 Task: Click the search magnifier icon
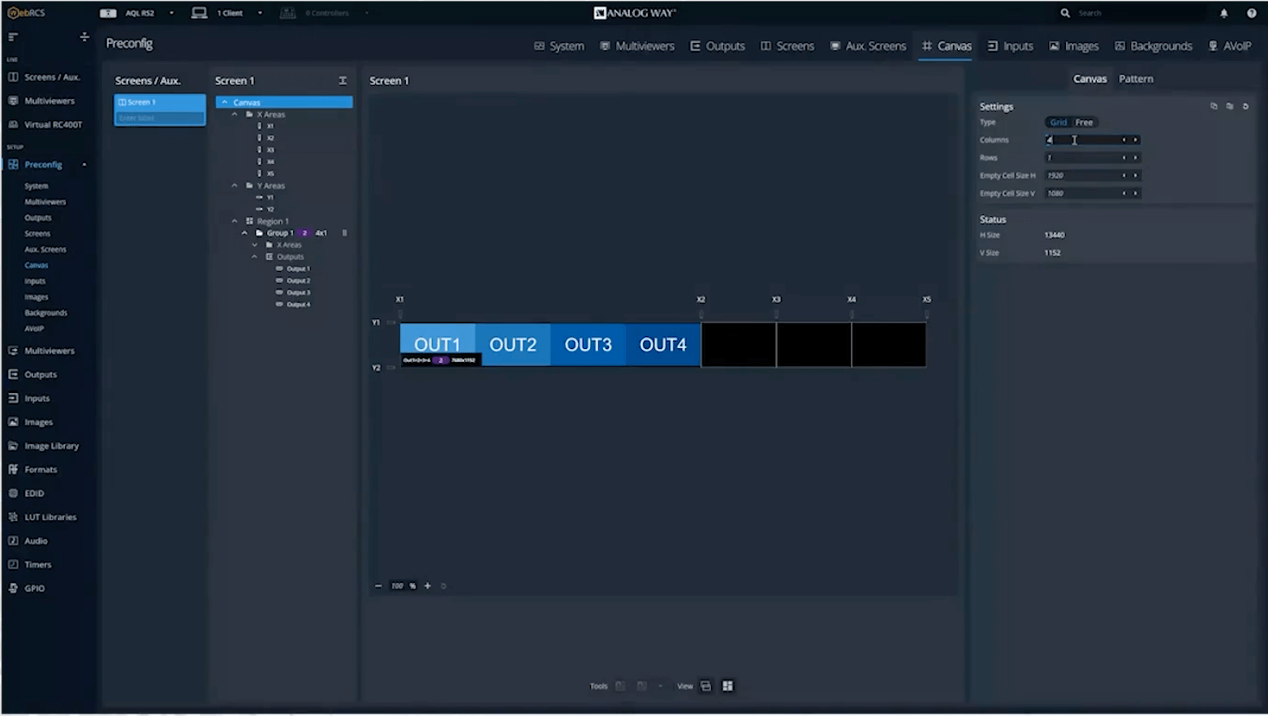pos(1065,13)
